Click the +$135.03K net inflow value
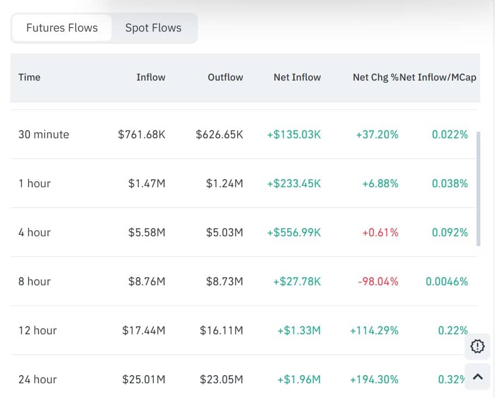495x398 pixels. tap(294, 134)
